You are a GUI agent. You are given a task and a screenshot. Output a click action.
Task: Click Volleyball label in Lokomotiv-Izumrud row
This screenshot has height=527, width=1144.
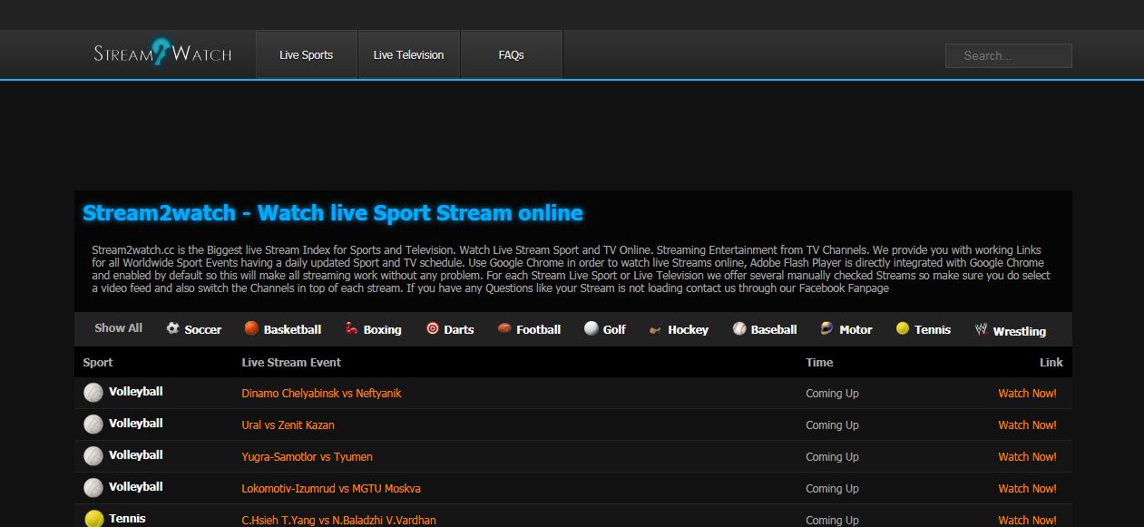pyautogui.click(x=136, y=486)
